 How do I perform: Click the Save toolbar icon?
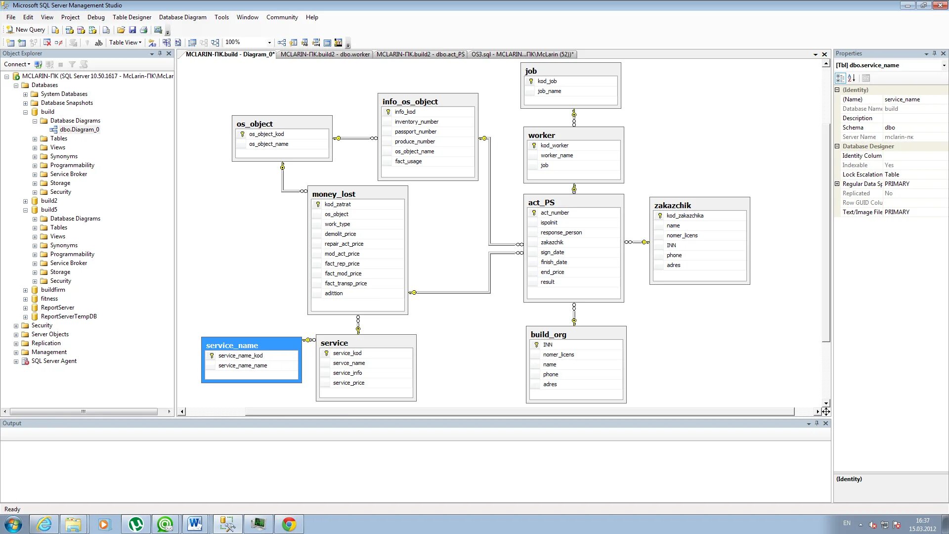click(132, 30)
